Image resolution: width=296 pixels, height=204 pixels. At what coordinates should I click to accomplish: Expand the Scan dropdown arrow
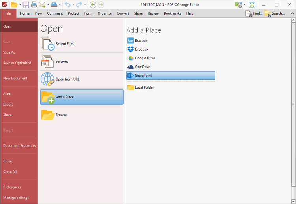tap(60, 4)
